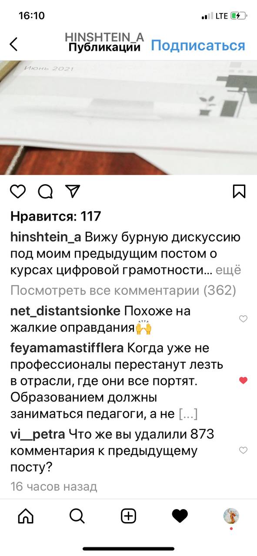Like the post with the heart icon
This screenshot has width=257, height=556.
pos(18,192)
